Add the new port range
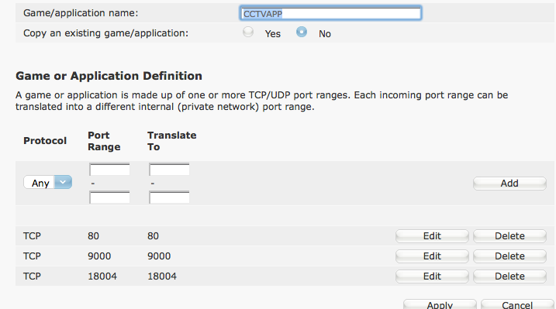 [509, 184]
